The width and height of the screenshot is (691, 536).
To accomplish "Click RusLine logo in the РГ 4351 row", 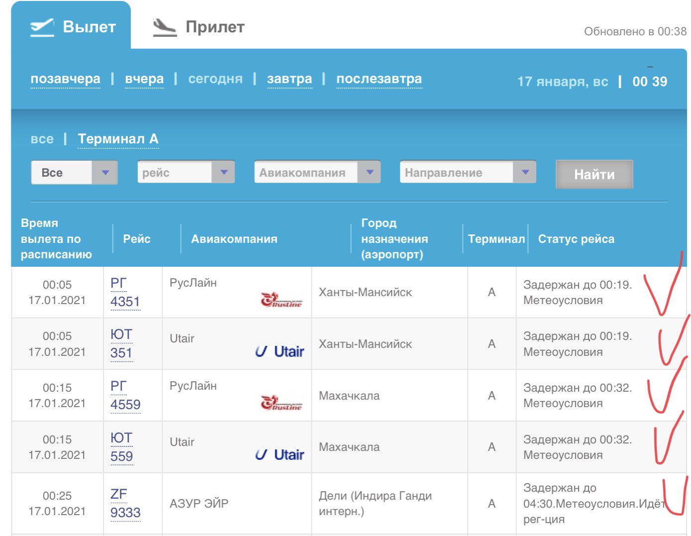I will coord(282,300).
